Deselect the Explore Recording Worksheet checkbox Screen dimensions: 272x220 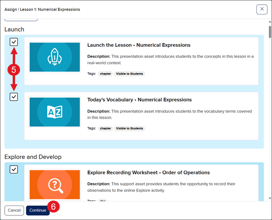14,169
